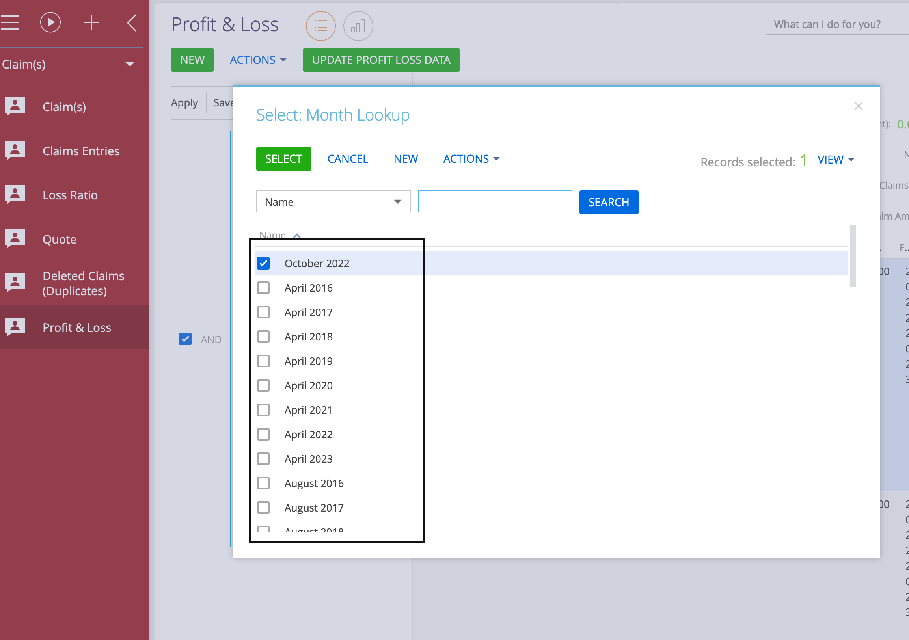
Task: Click the green SELECT button
Action: (283, 159)
